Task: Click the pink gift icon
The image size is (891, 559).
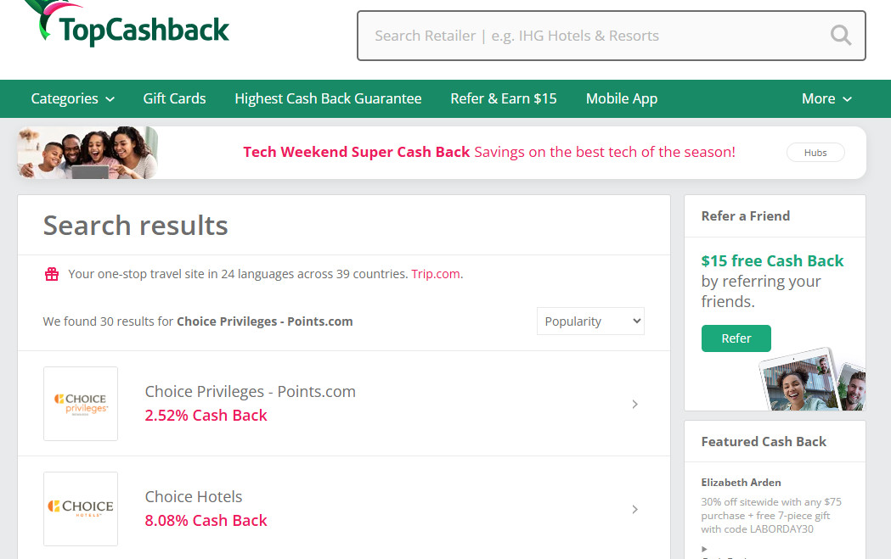Action: 52,274
